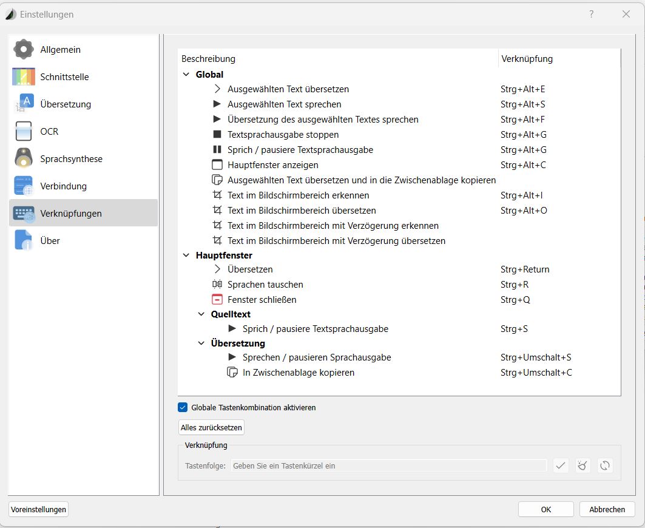Click the Übersetzung translation icon

point(24,104)
